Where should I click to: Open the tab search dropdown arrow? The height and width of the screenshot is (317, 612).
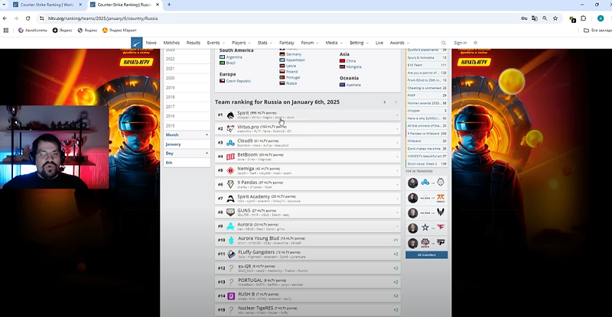tap(5, 5)
